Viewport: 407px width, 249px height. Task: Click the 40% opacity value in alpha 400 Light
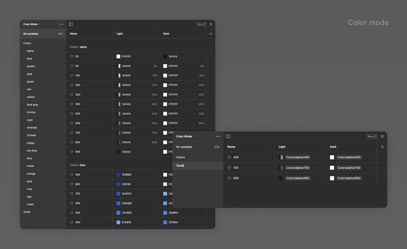point(155,104)
